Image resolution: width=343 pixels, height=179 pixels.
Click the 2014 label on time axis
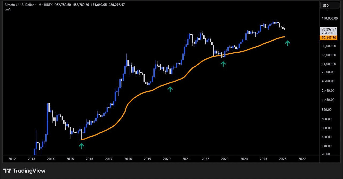pyautogui.click(x=51, y=159)
